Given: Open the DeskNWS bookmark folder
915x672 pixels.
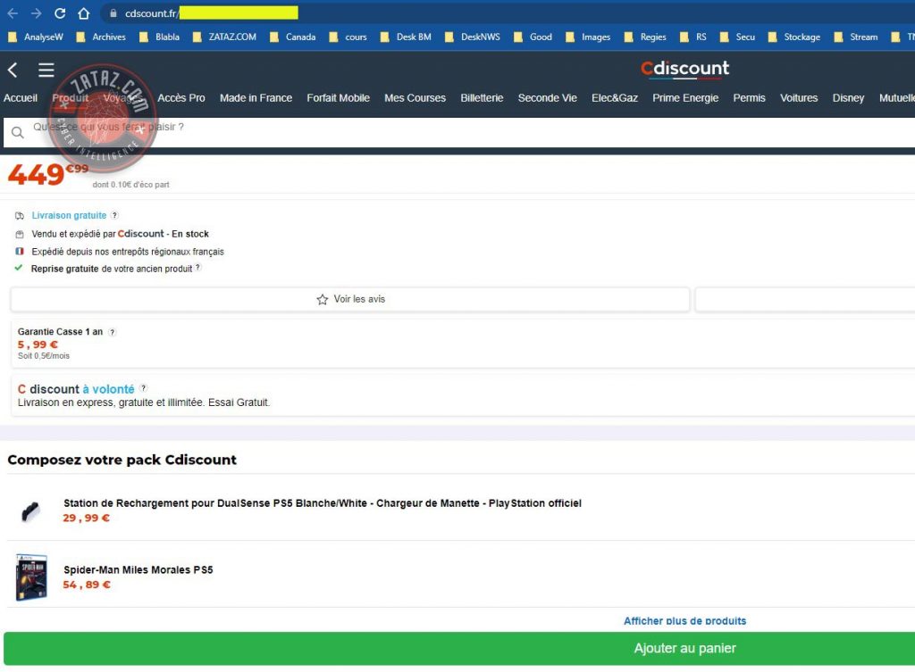Looking at the screenshot, I should click(473, 37).
